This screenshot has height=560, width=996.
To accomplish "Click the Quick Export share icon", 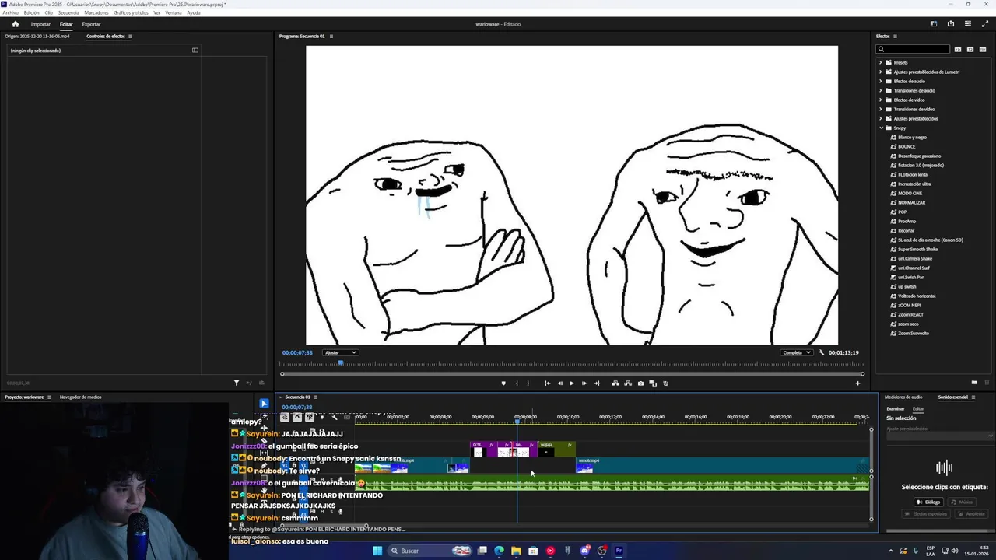I will (951, 24).
